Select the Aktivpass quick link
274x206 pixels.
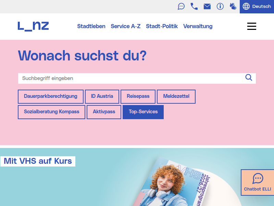tap(104, 112)
